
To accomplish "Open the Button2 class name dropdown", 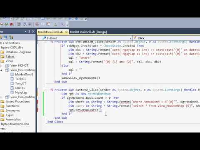I will [130, 38].
